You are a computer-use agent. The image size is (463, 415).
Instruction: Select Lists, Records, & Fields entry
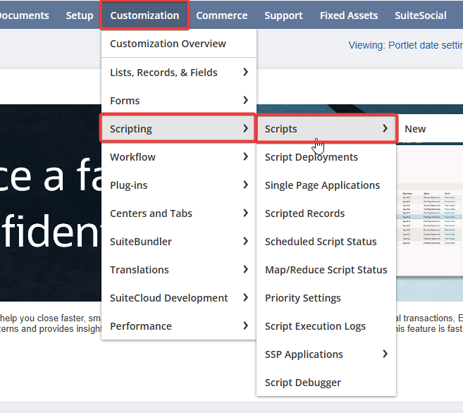pyautogui.click(x=179, y=73)
